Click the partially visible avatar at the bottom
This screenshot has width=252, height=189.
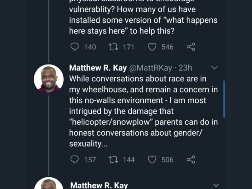click(x=49, y=184)
